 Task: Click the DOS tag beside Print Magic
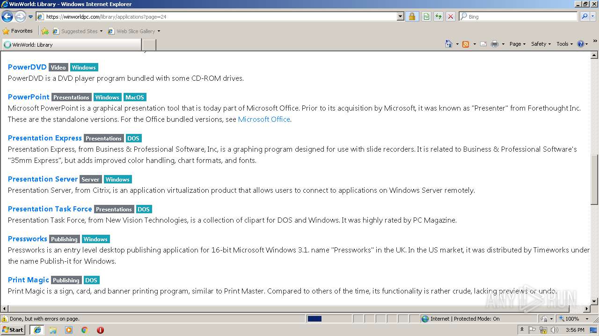pos(91,280)
